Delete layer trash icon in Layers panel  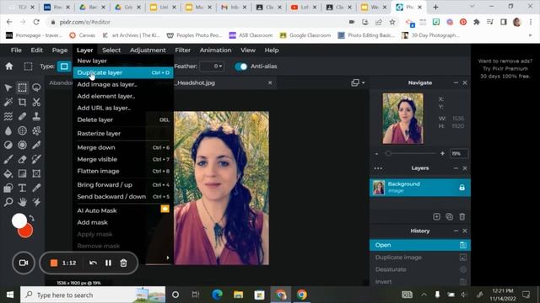click(x=462, y=217)
